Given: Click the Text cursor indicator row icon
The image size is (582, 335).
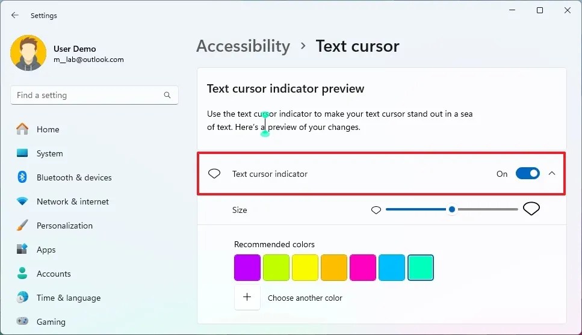Looking at the screenshot, I should click(214, 174).
